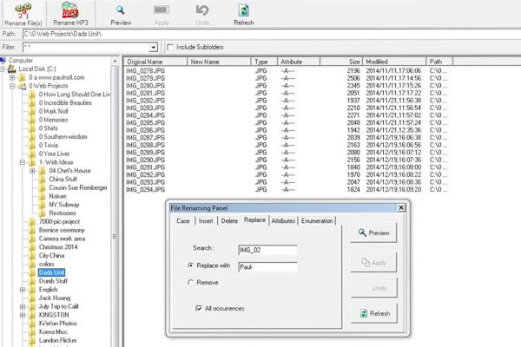Click folder icon beside Jack Huang
Screen dimensions: 521x347
coord(32,298)
